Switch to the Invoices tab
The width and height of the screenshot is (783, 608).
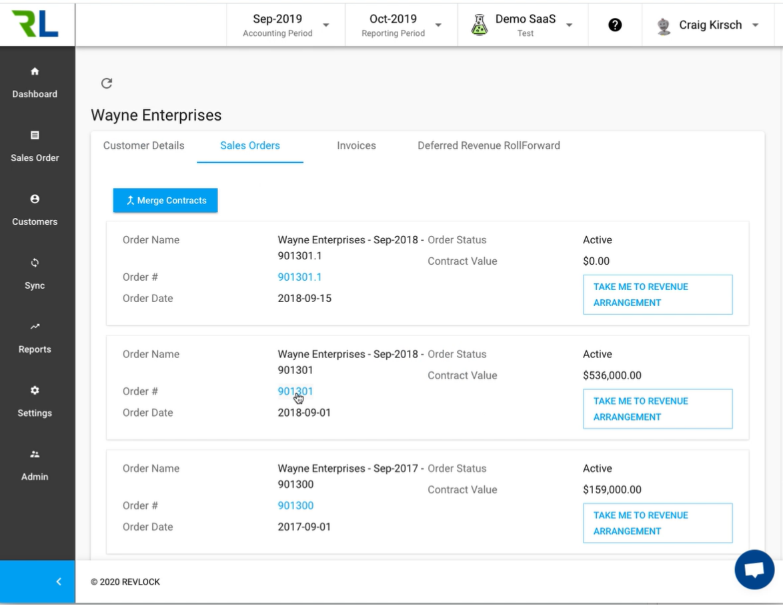[356, 145]
